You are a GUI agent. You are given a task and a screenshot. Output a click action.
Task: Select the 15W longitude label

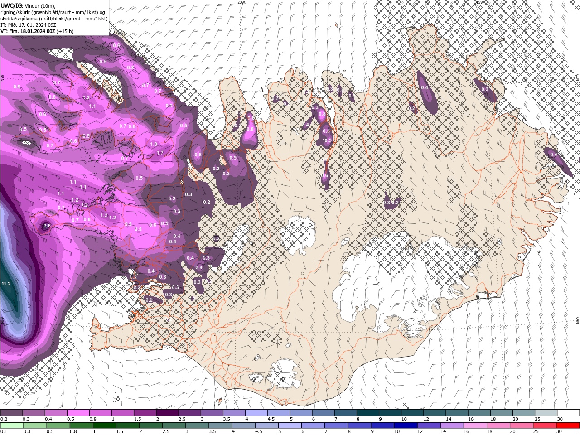(479, 2)
